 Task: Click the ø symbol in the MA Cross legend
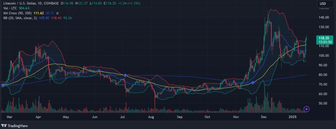pyautogui.click(x=57, y=13)
